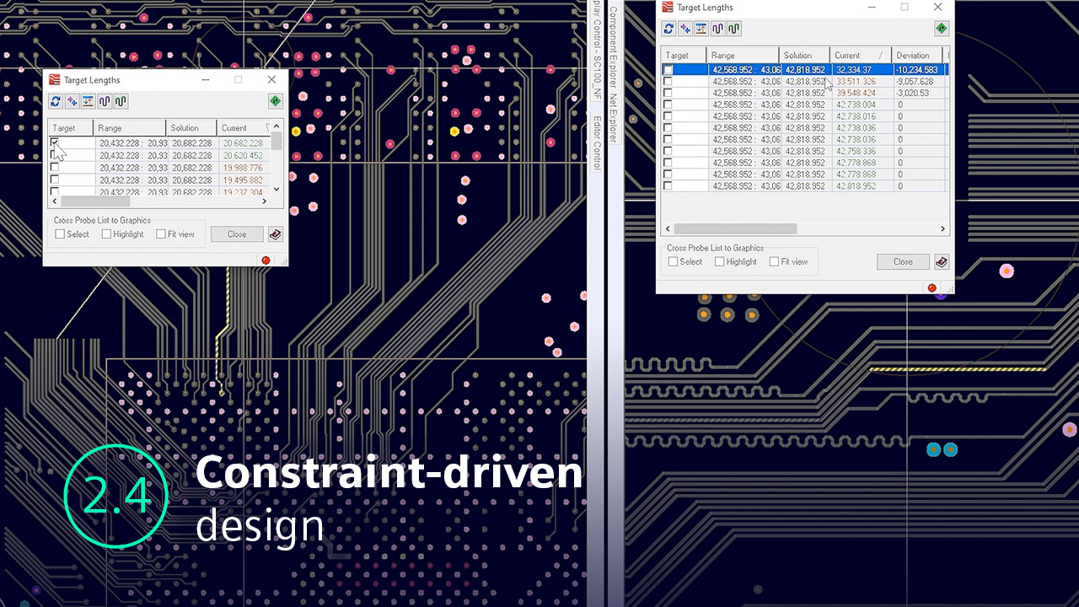Screen dimensions: 1079x607
Task: Enable Highlight checkbox in right dialog
Action: coord(719,262)
